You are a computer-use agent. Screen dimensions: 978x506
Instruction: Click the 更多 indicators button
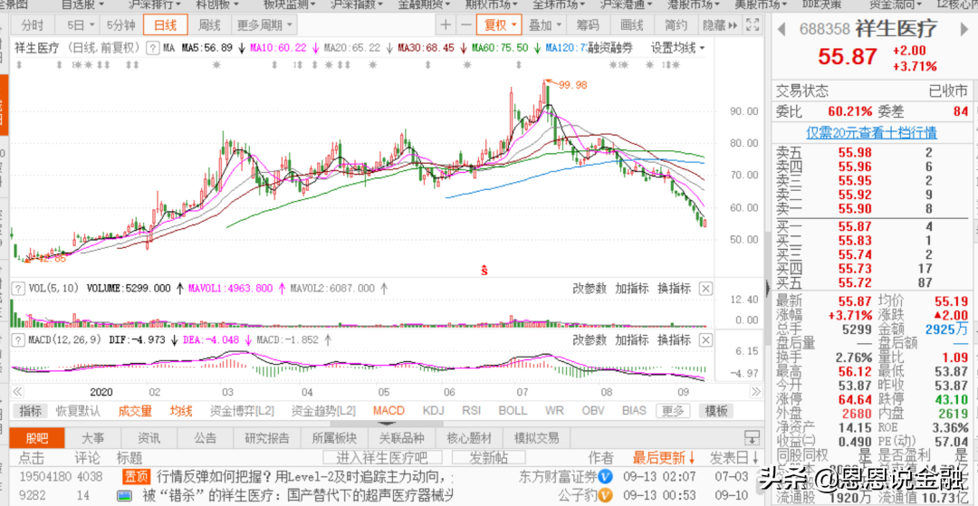(672, 411)
